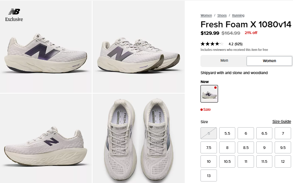The width and height of the screenshot is (293, 183).
Task: Pick size 7
Action: tap(283, 134)
